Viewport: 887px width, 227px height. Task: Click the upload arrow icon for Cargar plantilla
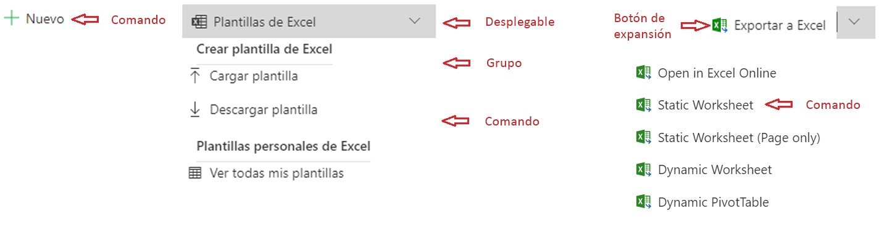[195, 76]
